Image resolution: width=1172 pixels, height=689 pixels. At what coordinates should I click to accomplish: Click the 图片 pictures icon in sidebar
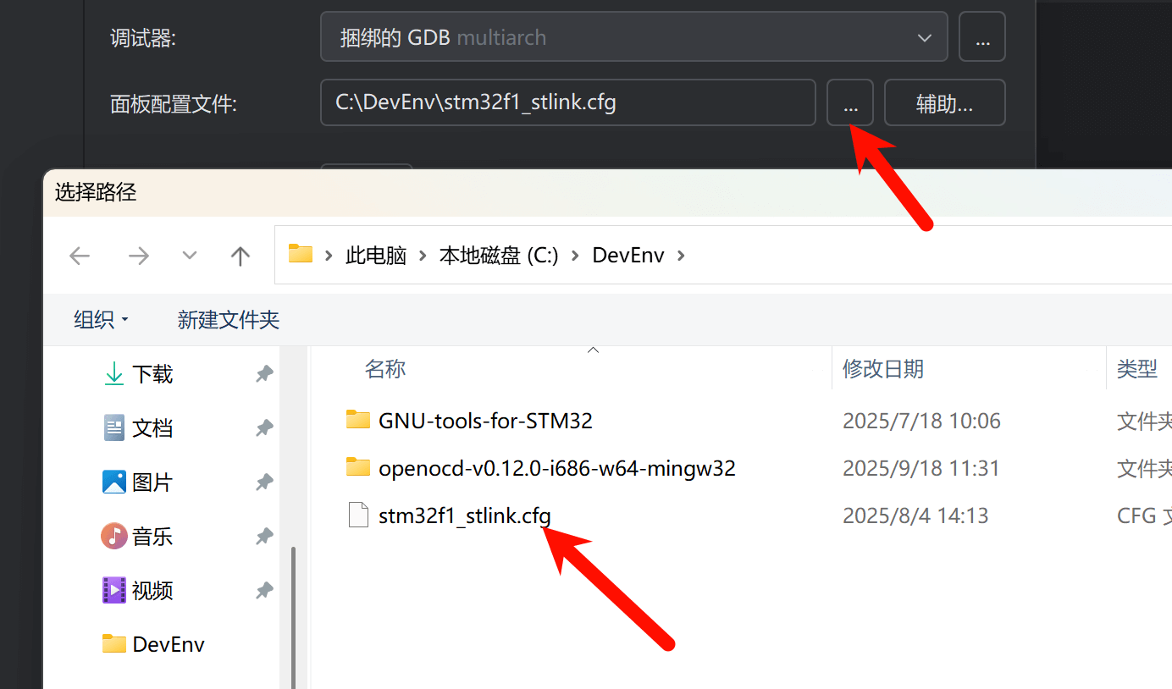click(x=113, y=482)
